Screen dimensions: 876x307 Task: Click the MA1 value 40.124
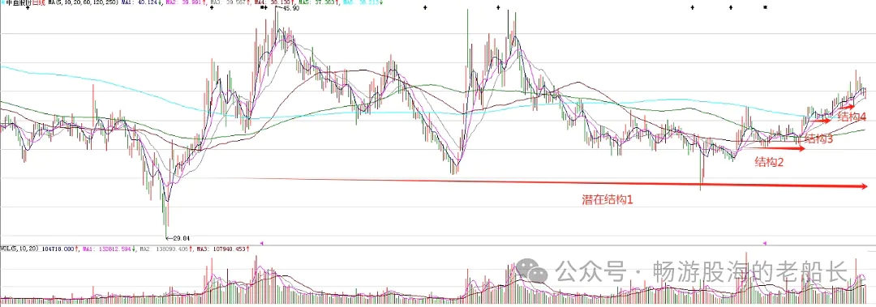[148, 2]
